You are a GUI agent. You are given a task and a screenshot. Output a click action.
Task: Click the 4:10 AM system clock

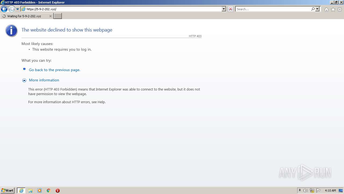(330, 190)
